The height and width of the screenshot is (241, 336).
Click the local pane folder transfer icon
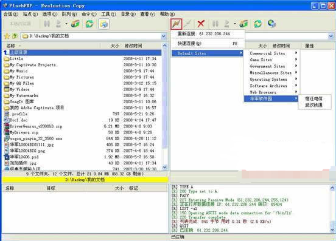click(x=75, y=24)
